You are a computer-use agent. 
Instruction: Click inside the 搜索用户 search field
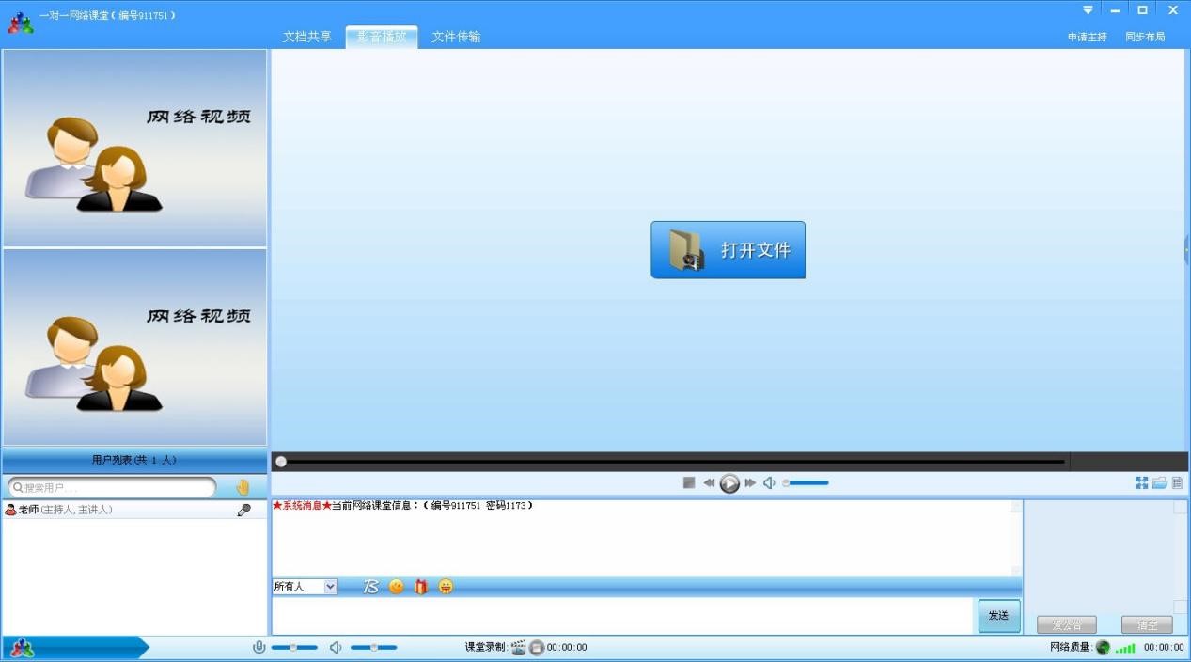point(113,486)
